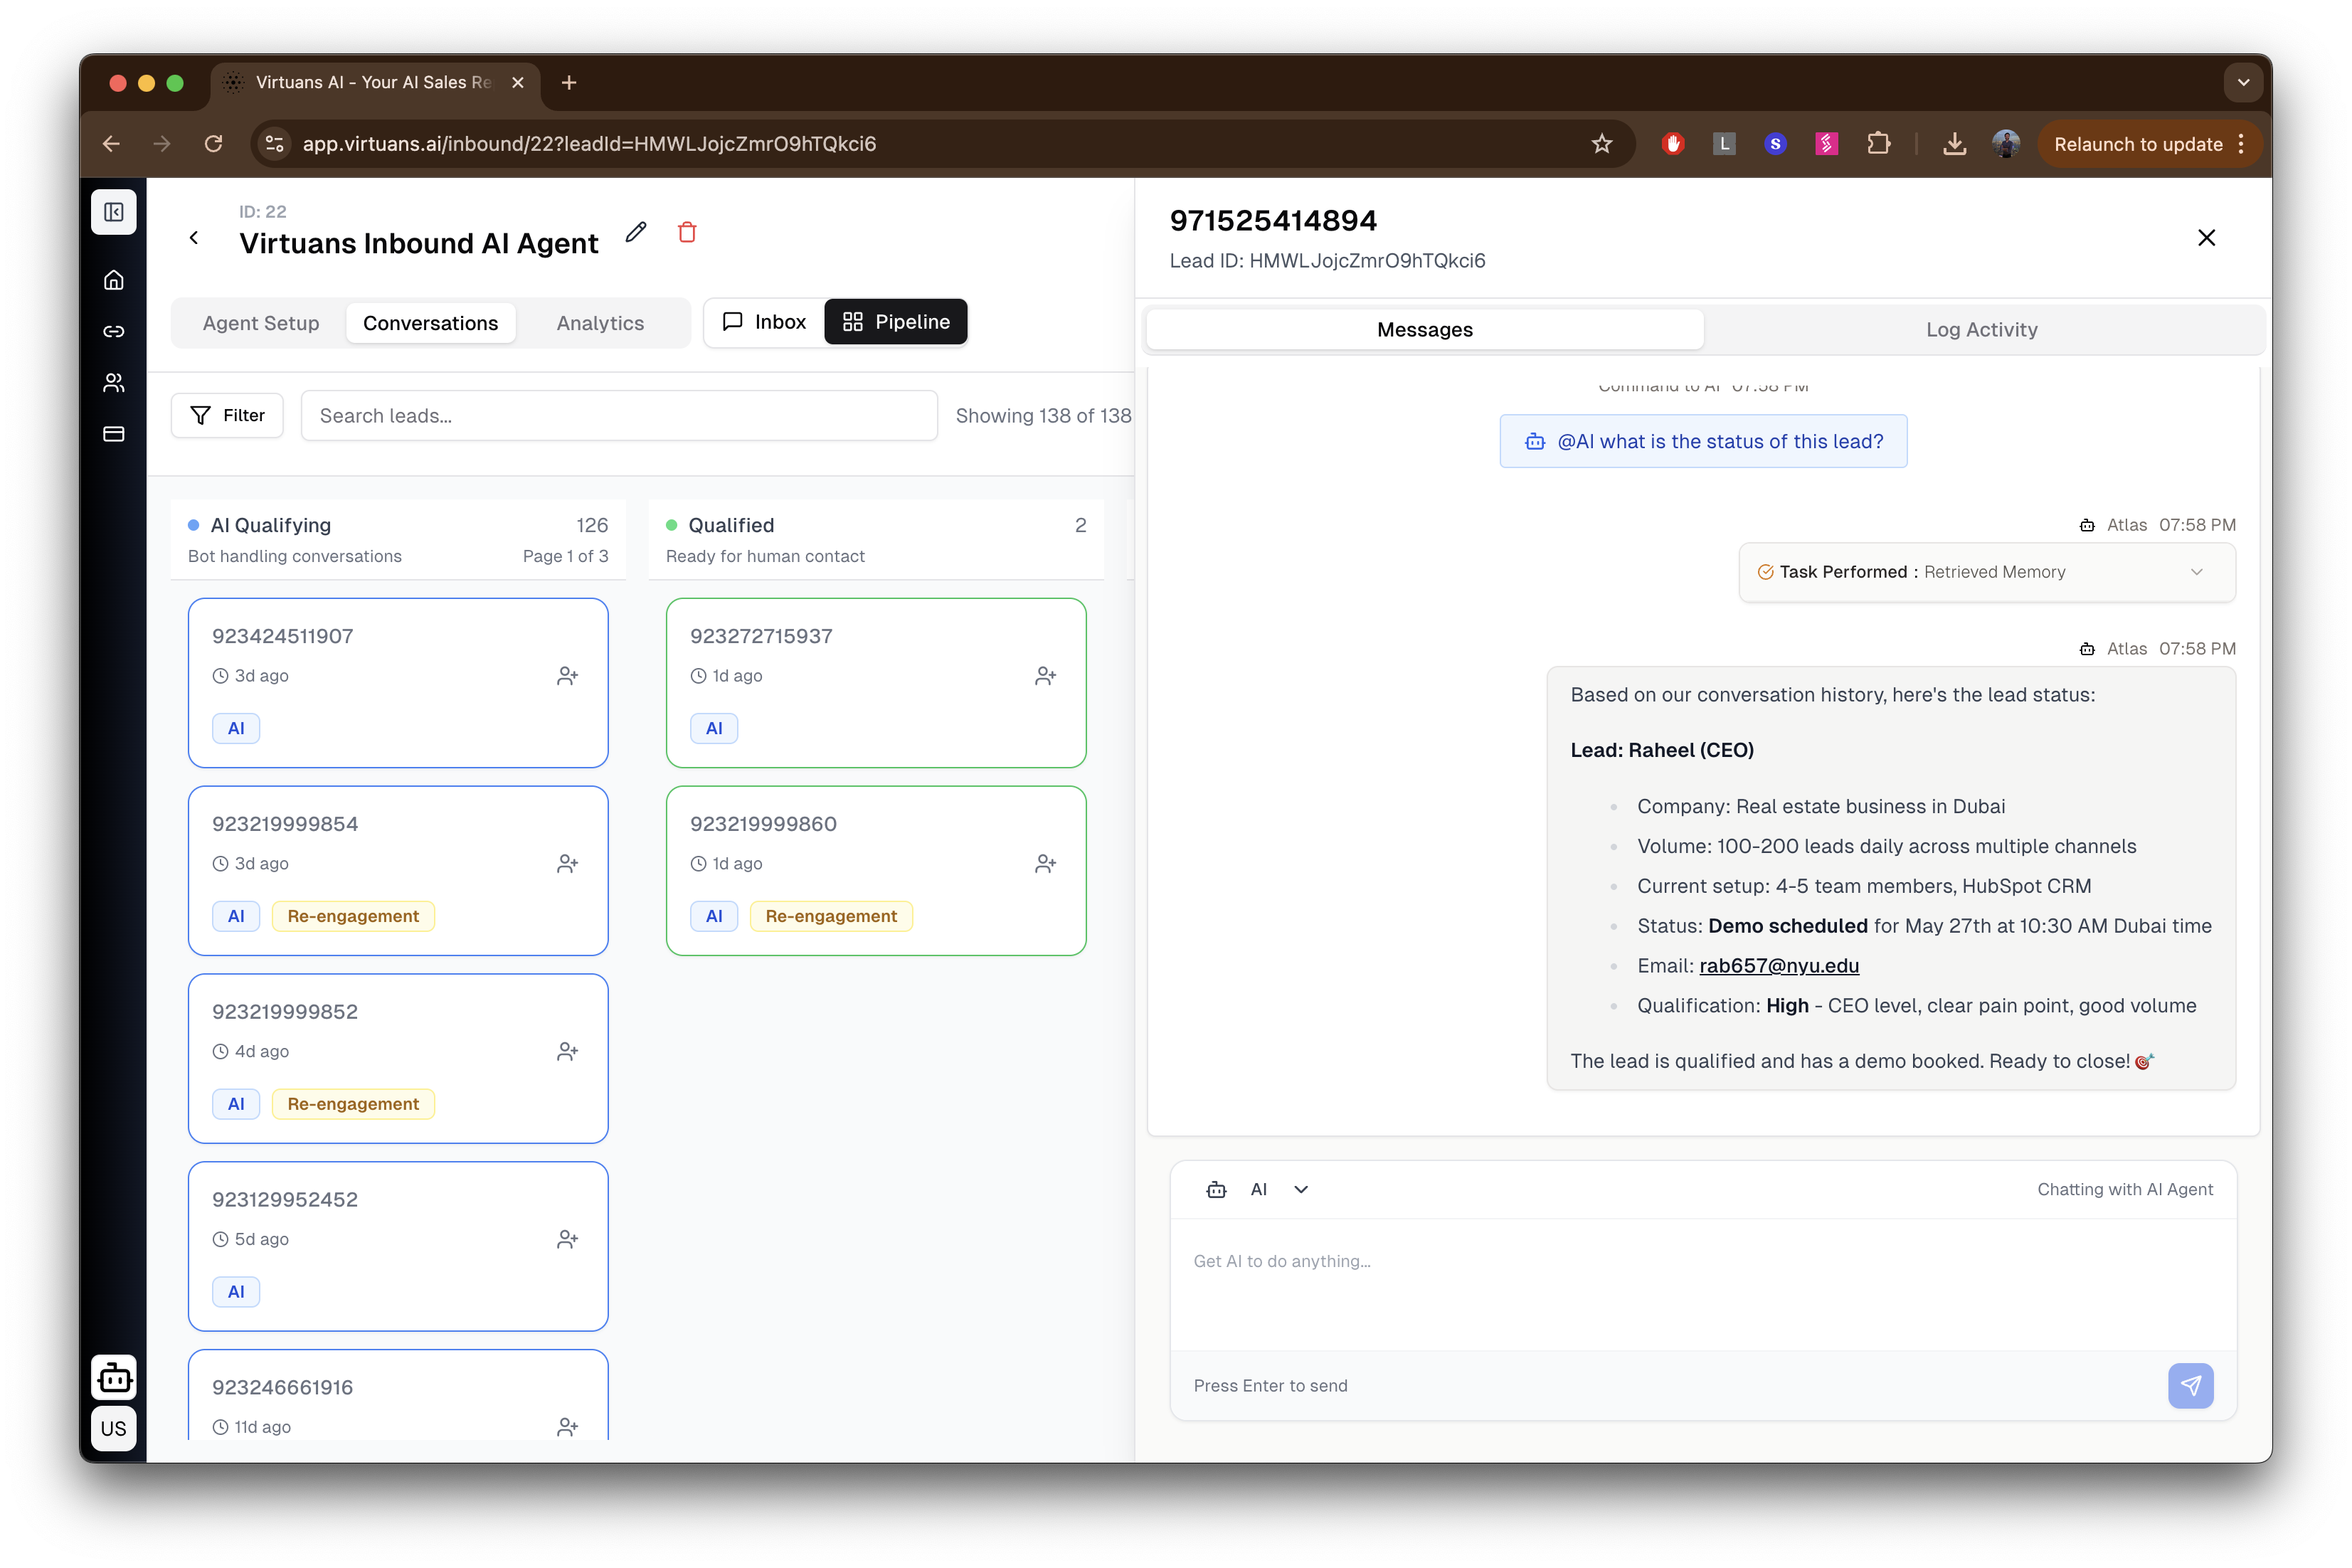
Task: Click Re-engagement tag on lead 923219999854
Action: coord(353,916)
